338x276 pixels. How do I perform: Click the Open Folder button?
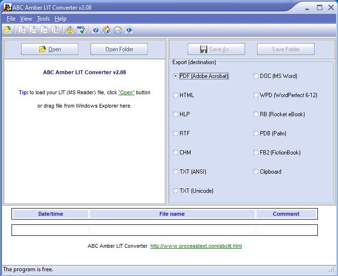[x=119, y=49]
